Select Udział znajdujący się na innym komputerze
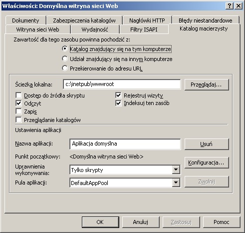This screenshot has height=233, width=245. (65, 59)
